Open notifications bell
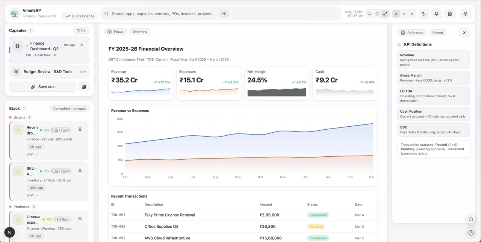Image resolution: width=481 pixels, height=242 pixels. tap(436, 14)
